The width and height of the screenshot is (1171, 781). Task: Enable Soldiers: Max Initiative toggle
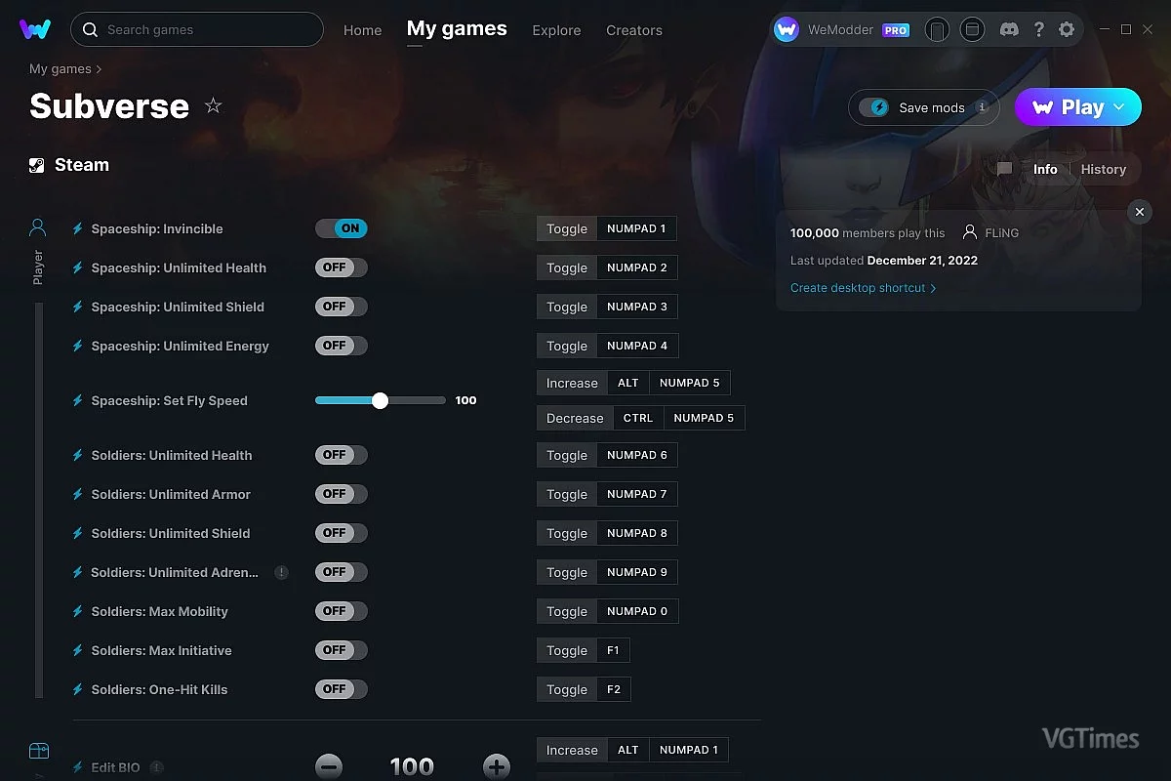click(342, 650)
